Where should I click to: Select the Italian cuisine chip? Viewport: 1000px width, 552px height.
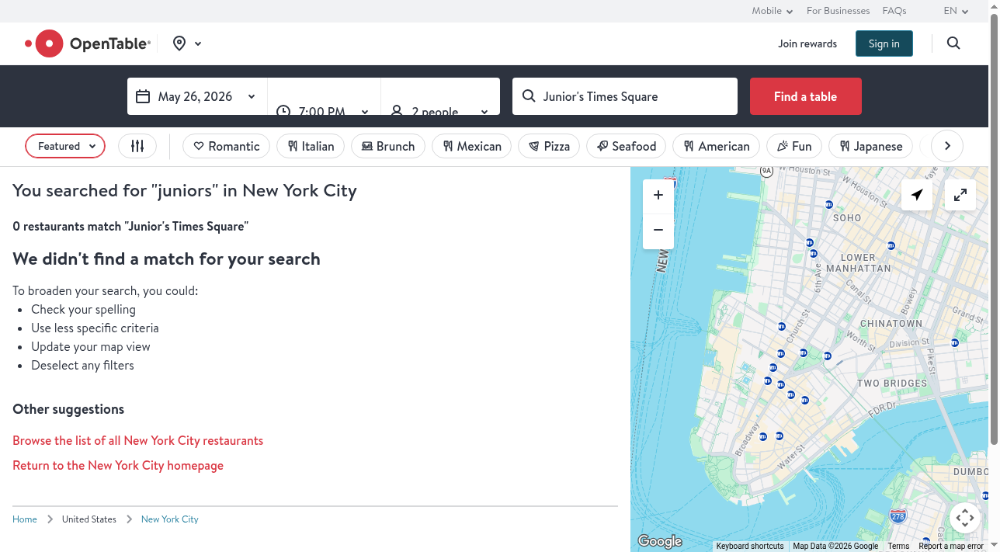click(311, 146)
